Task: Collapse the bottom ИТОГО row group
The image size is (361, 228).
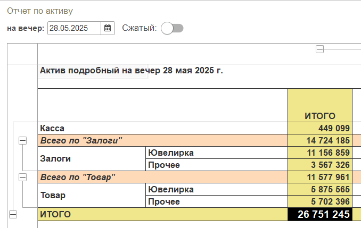Action: 13,214
